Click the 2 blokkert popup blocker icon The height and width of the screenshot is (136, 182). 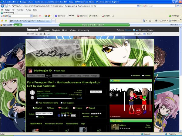[78, 16]
